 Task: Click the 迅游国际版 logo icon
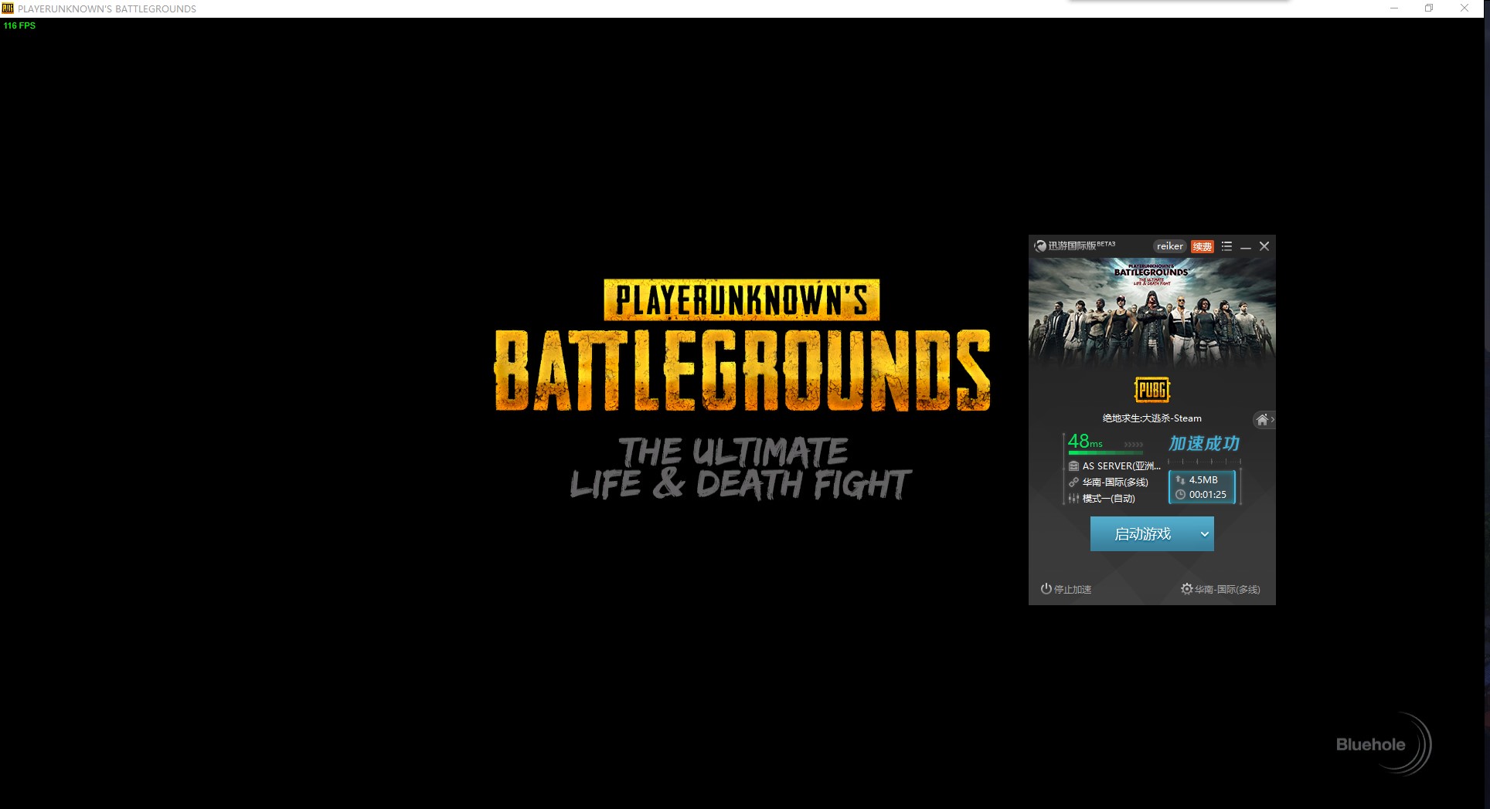1040,246
